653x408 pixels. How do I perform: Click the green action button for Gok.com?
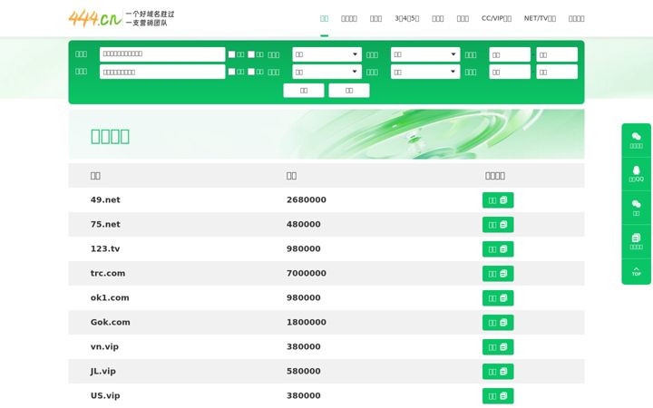point(498,323)
